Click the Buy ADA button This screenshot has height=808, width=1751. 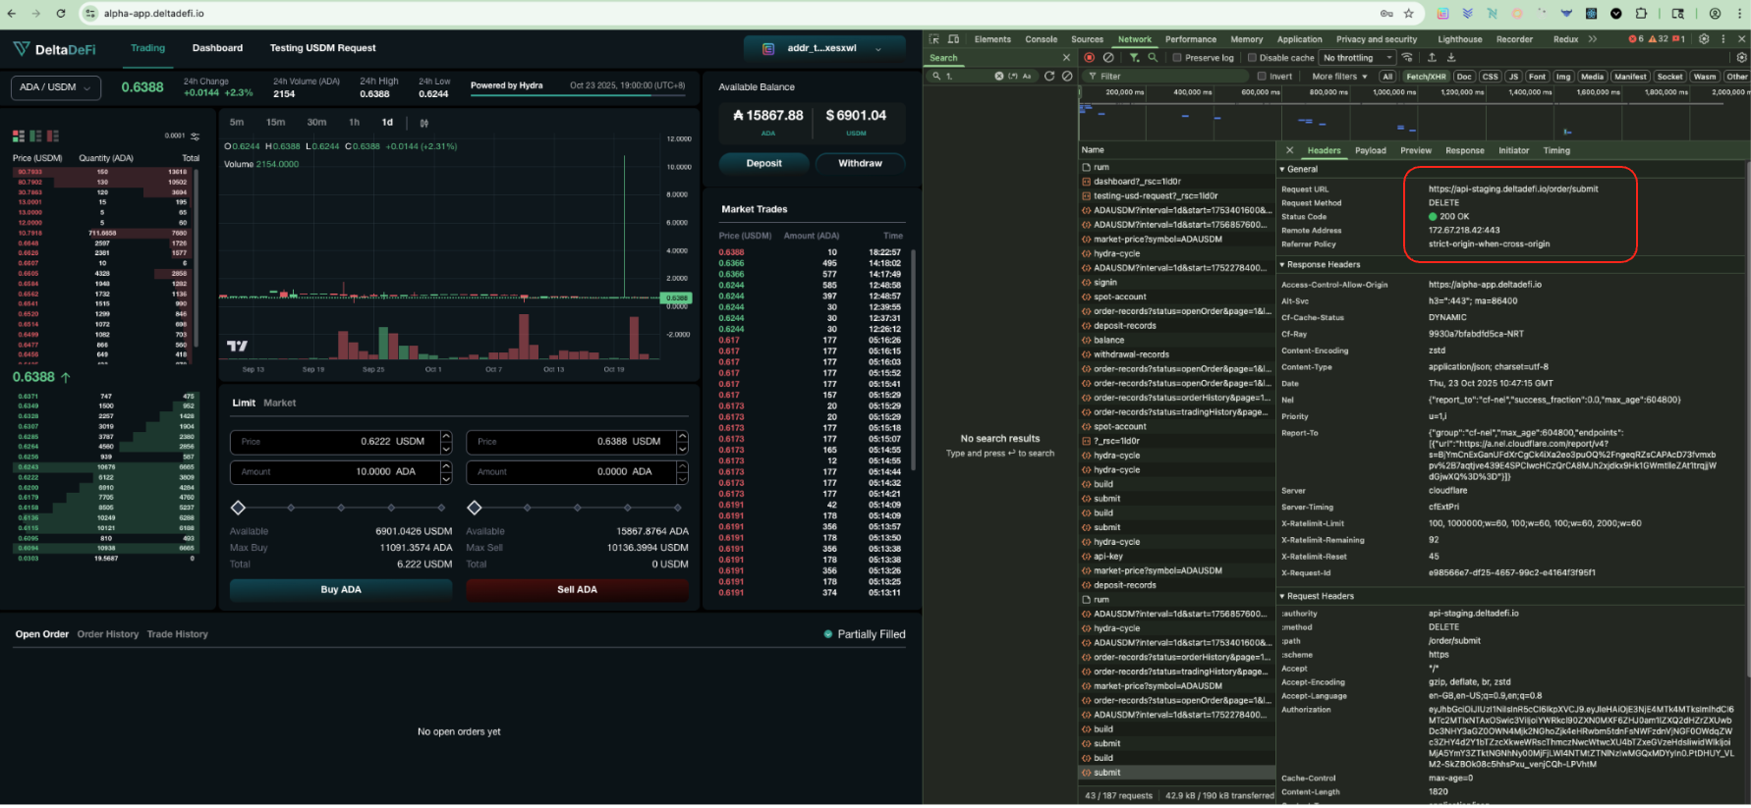pos(340,590)
